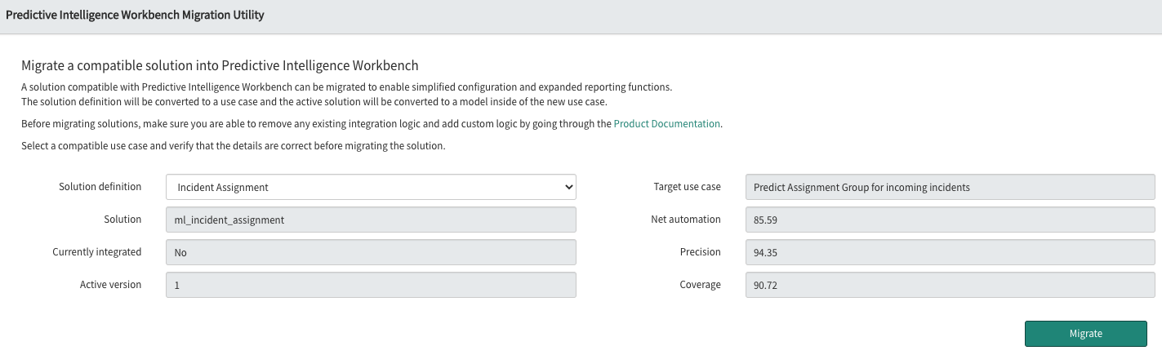Click the text Select a compatible use case
The width and height of the screenshot is (1162, 355).
(233, 146)
